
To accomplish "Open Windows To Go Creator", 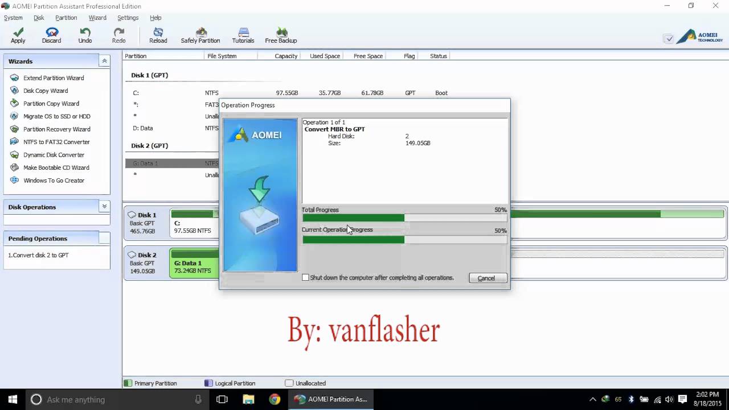I will [54, 181].
